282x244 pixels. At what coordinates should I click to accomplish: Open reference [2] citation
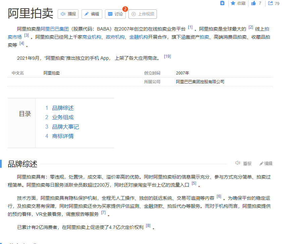(251, 28)
